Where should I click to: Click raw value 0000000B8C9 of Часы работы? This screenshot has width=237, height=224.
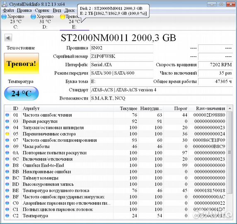click(x=209, y=146)
